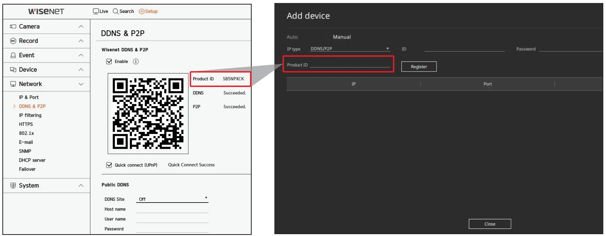Click the Camera icon in sidebar
Screen dimensions: 606x236
13,27
